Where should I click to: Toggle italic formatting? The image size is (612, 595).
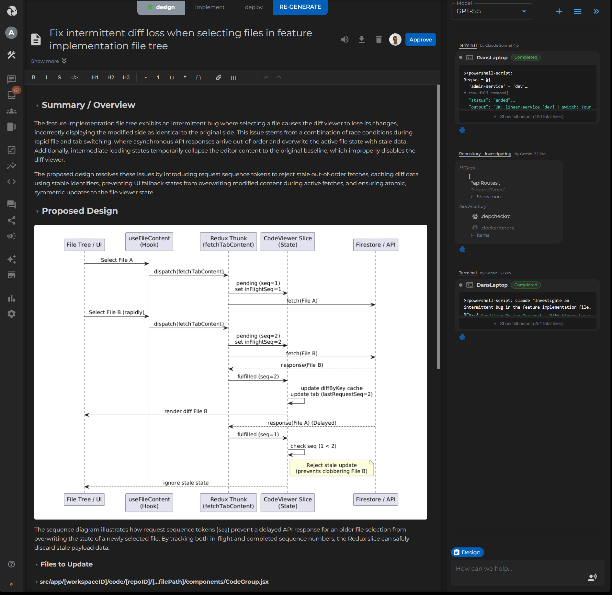click(47, 77)
